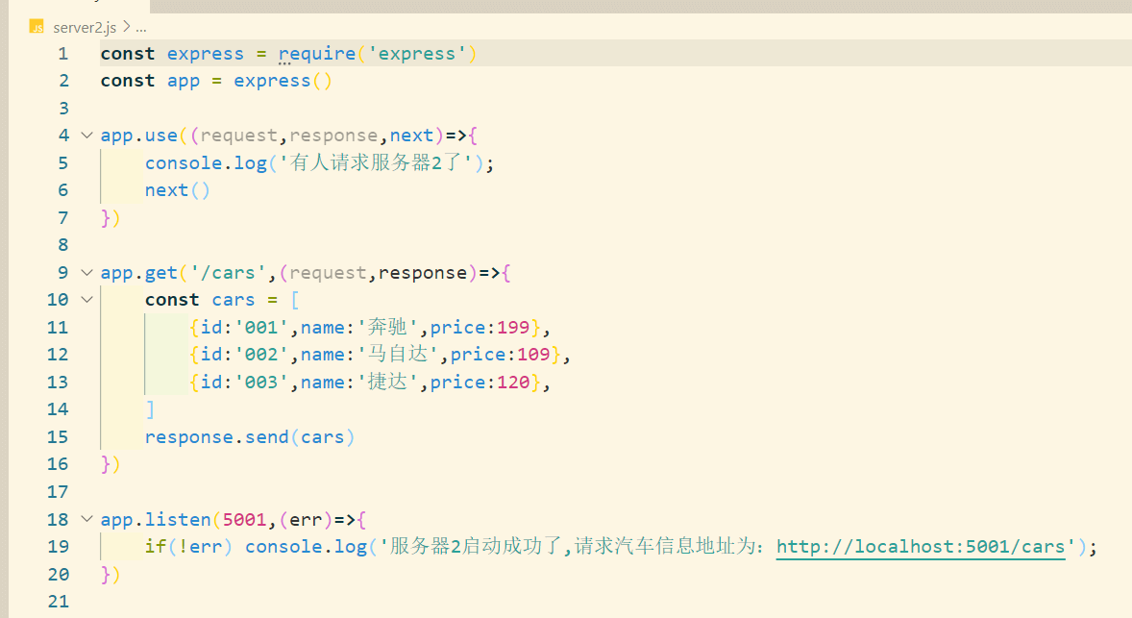Click the '/cars' route string
The width and height of the screenshot is (1132, 618).
[228, 272]
